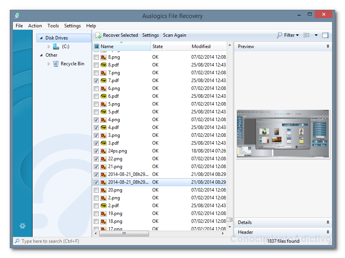
Task: Click the 3.pdf PDF file icon
Action: [103, 143]
